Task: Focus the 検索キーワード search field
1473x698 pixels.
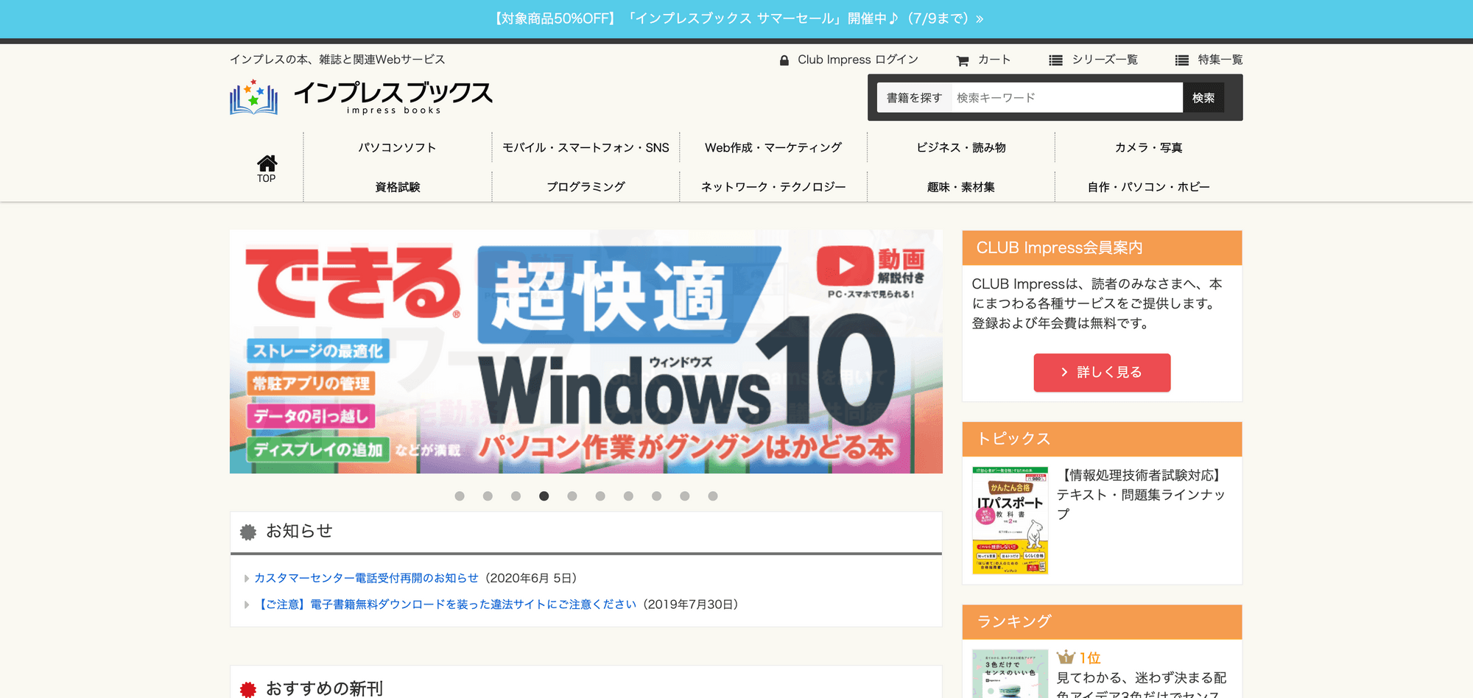Action: pyautogui.click(x=1066, y=98)
